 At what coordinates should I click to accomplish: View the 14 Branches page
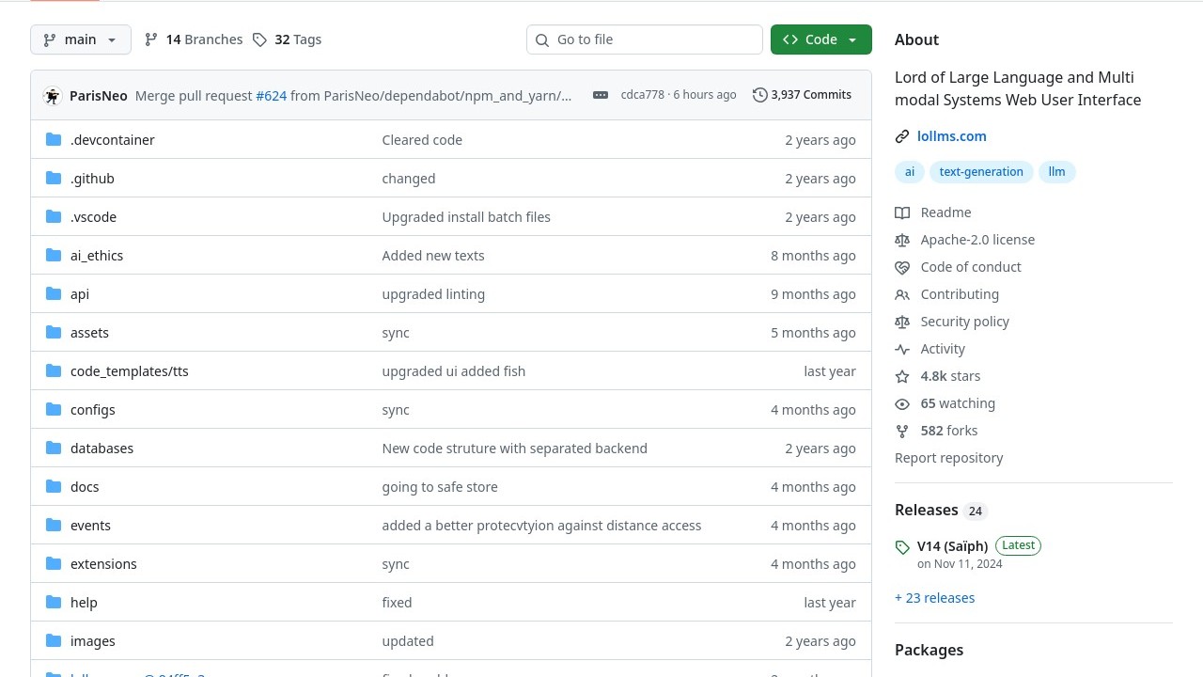pyautogui.click(x=194, y=39)
